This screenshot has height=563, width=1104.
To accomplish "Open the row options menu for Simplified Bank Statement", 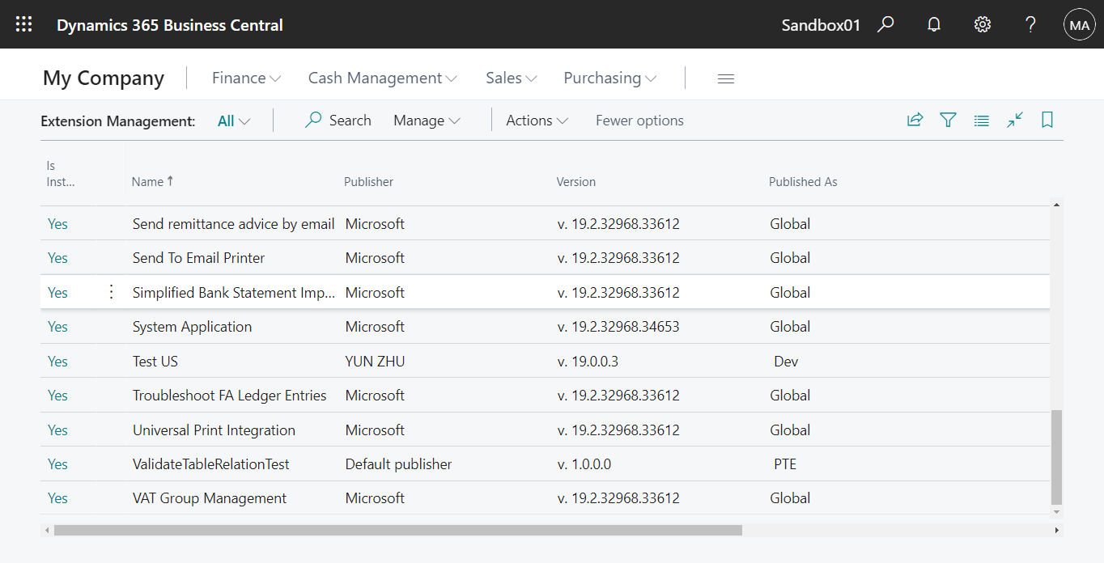I will tap(111, 292).
